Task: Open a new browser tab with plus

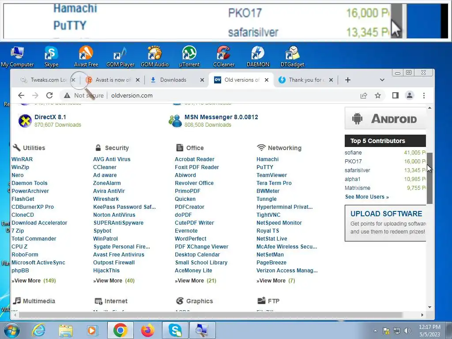Action: [x=348, y=80]
